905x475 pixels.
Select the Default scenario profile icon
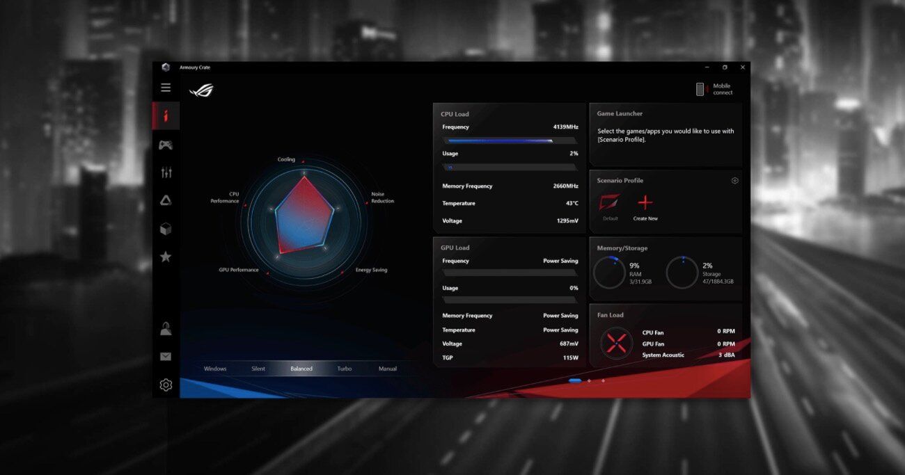[610, 202]
